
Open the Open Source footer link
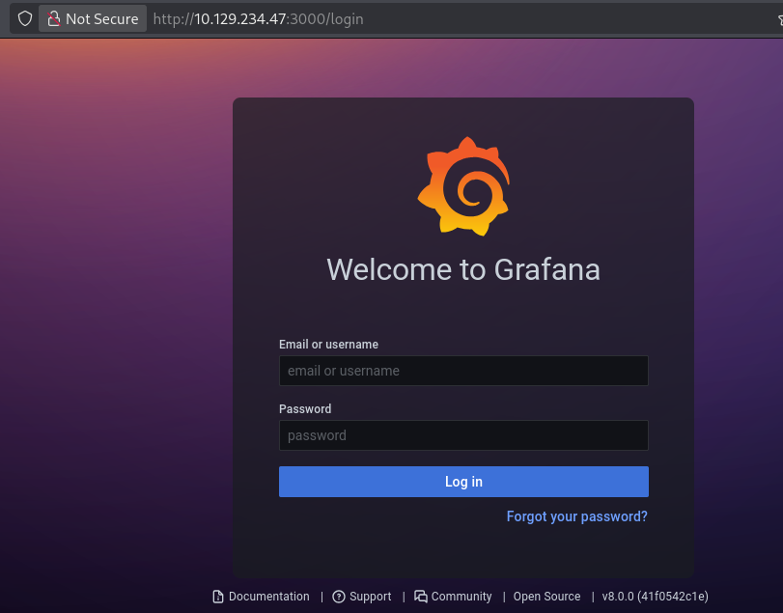[x=546, y=597]
